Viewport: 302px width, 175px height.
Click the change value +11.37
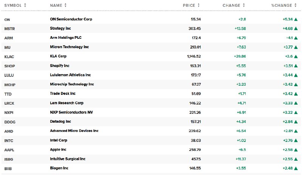[241, 159]
